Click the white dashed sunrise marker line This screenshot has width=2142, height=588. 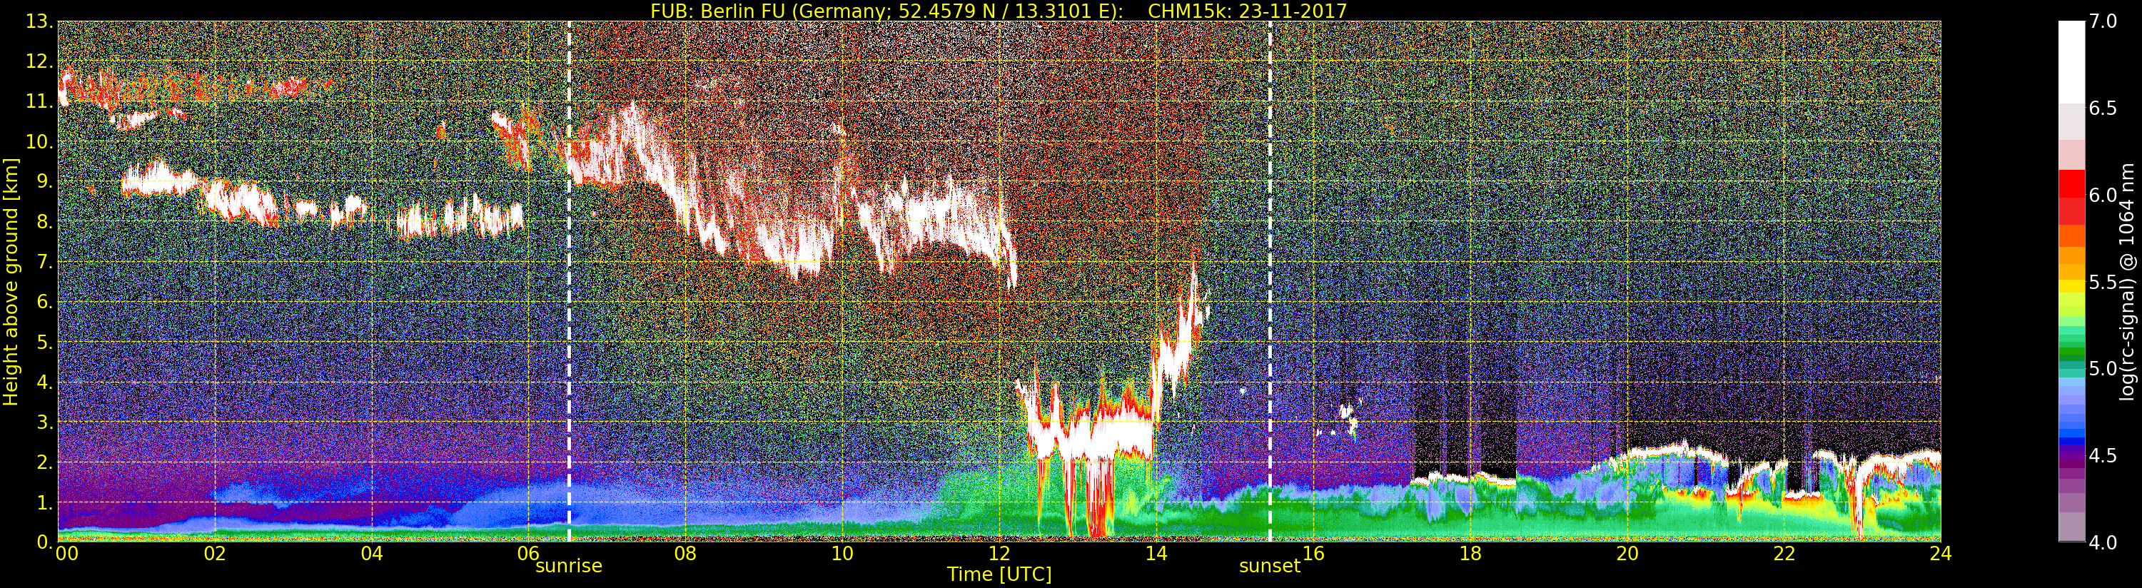569,281
